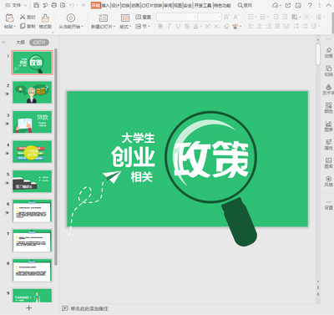Expand the font color dropdown arrow
The width and height of the screenshot is (334, 315).
point(200,26)
